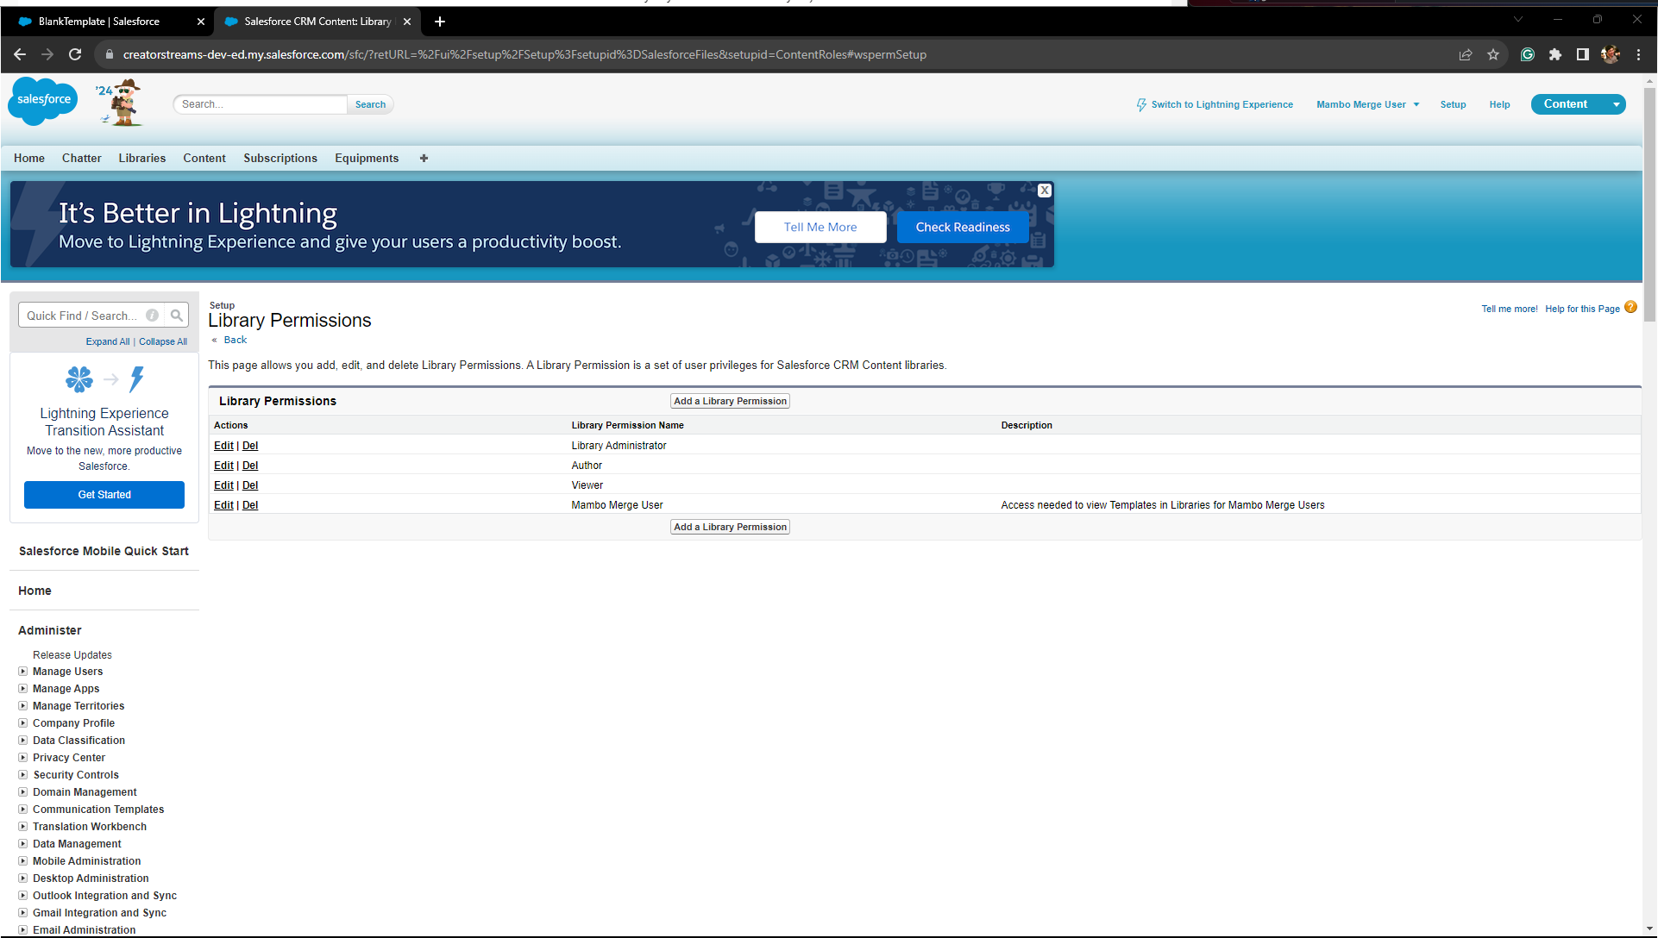
Task: Click the Help for this Page question icon
Action: [1630, 308]
